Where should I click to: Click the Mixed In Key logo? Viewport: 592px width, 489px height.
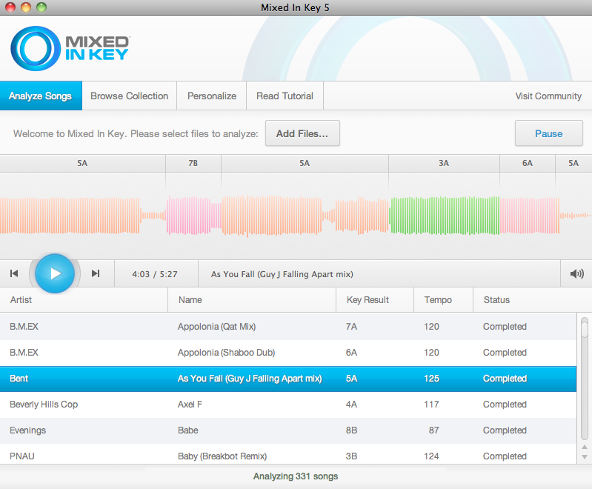pos(70,48)
